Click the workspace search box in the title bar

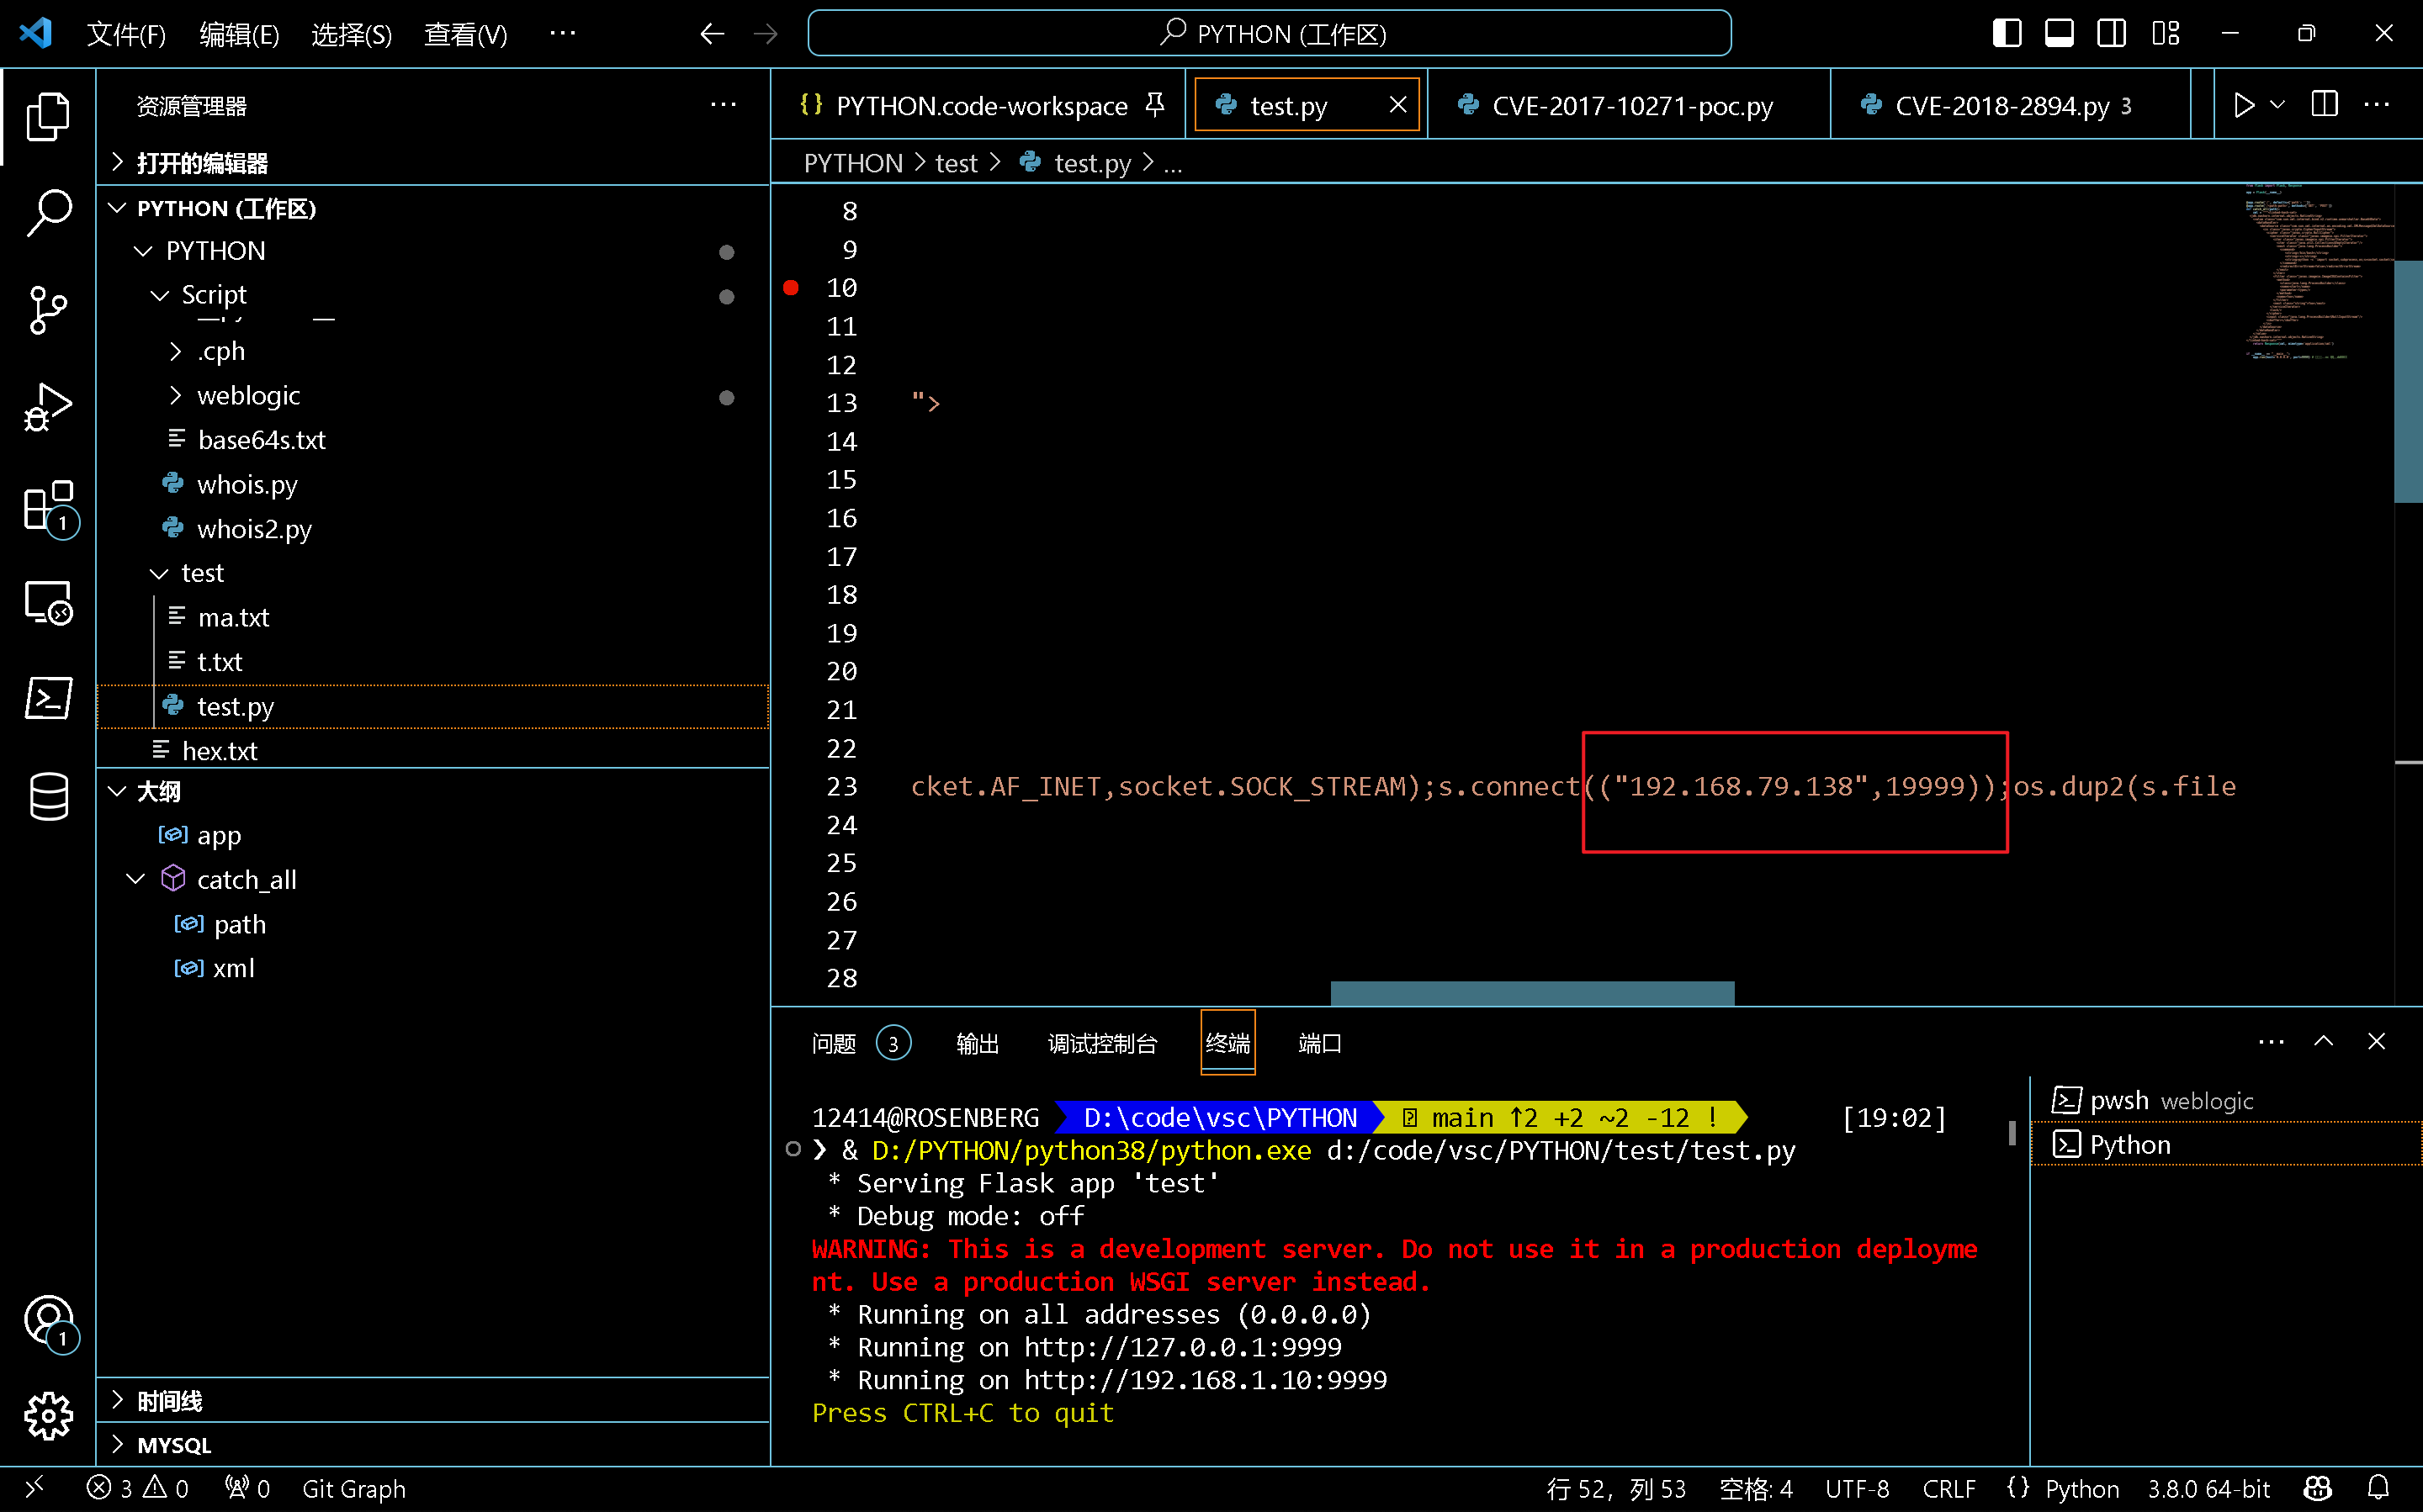coord(1269,34)
